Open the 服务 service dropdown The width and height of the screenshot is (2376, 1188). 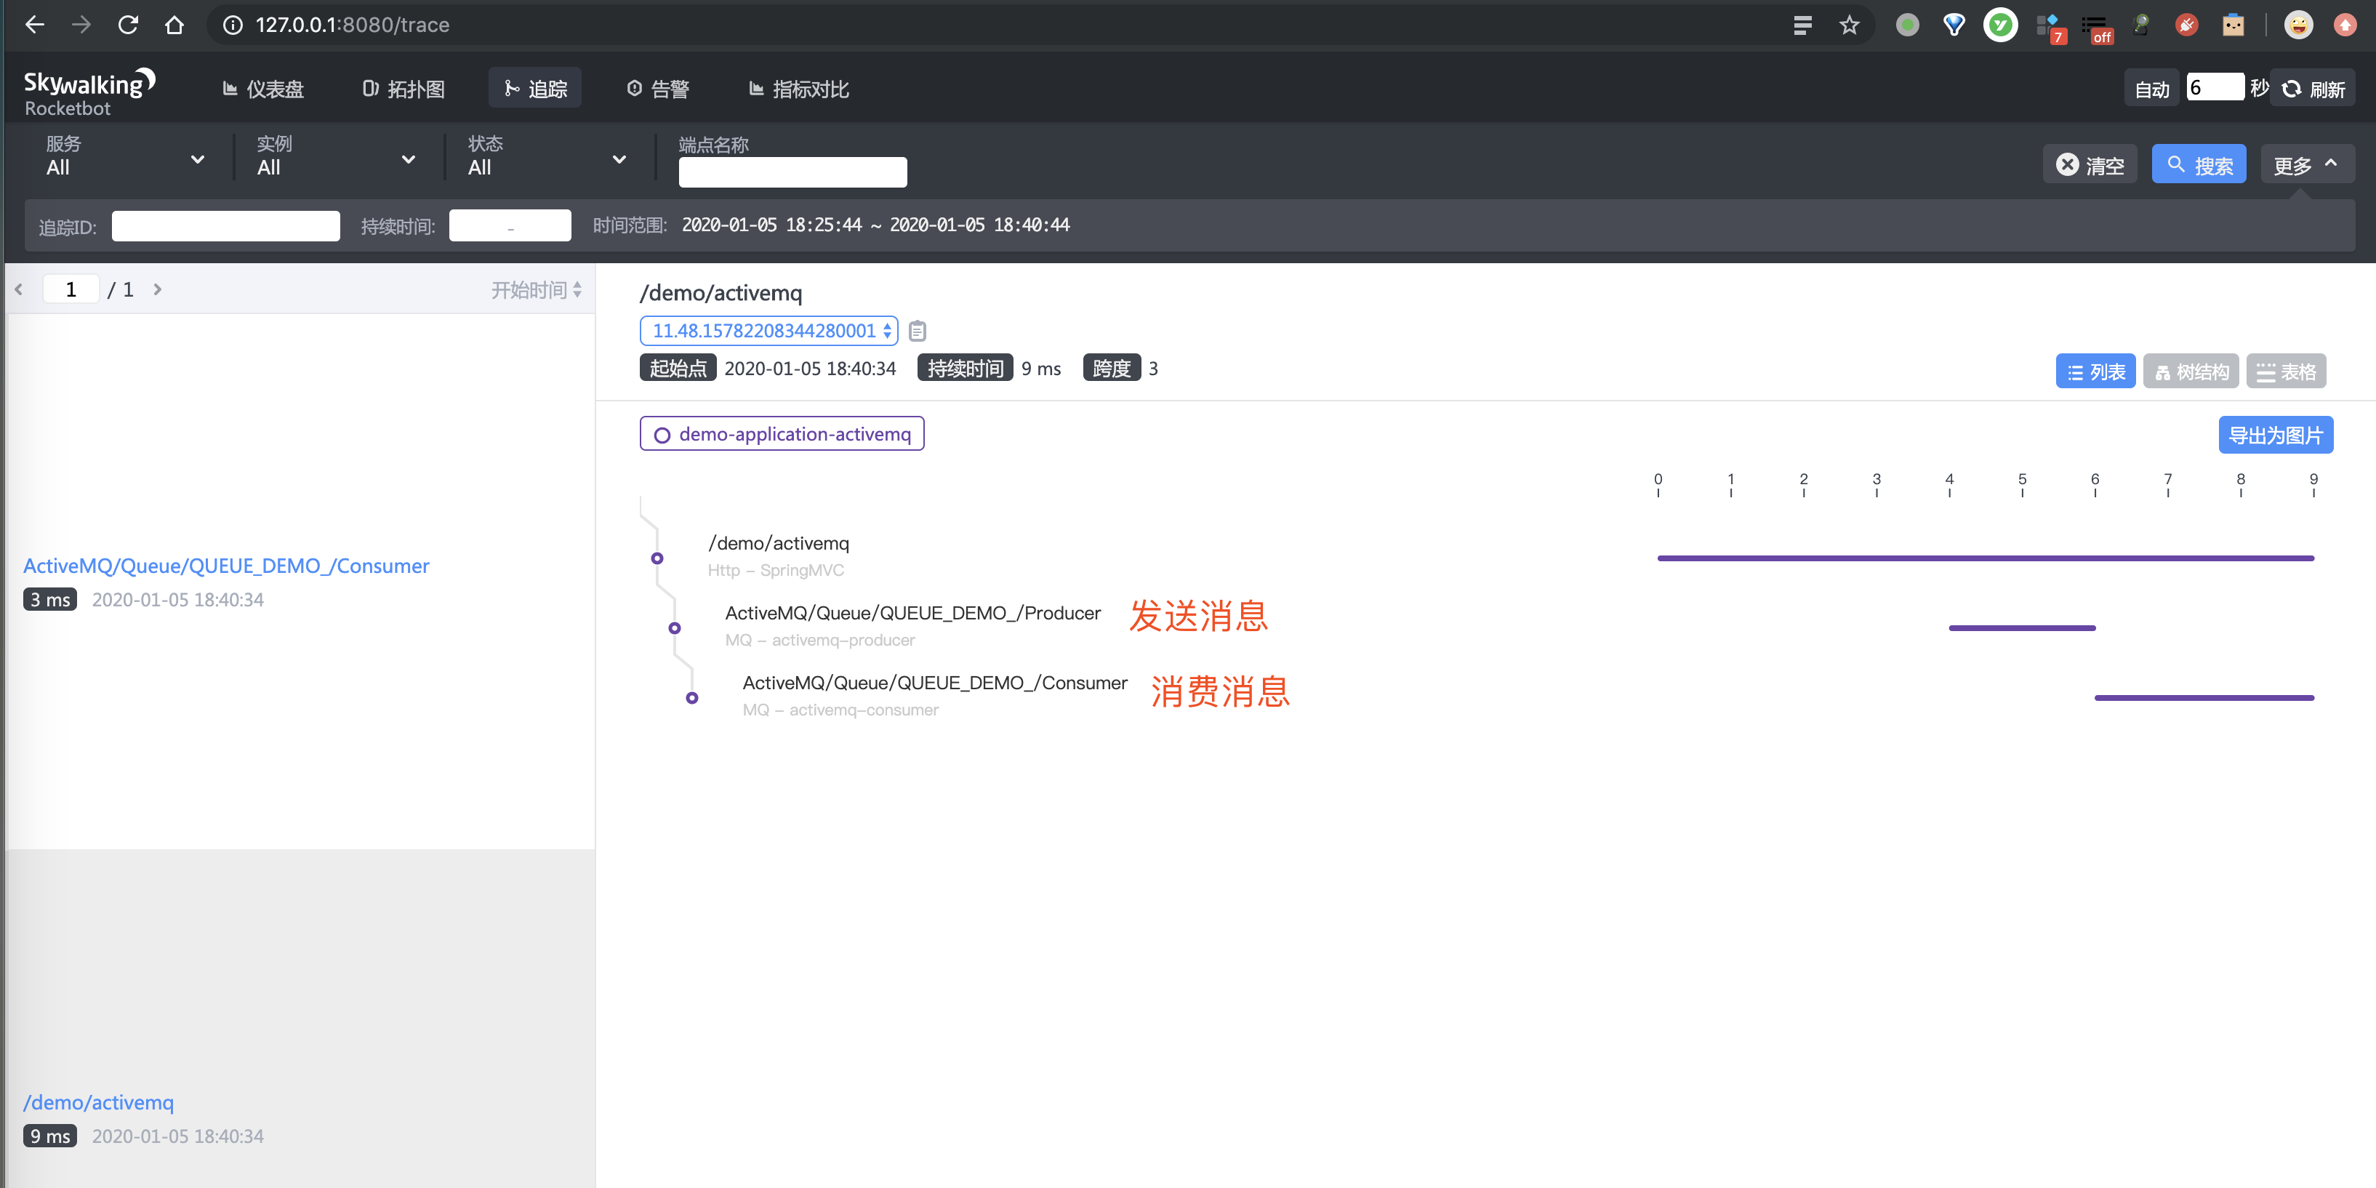point(124,157)
